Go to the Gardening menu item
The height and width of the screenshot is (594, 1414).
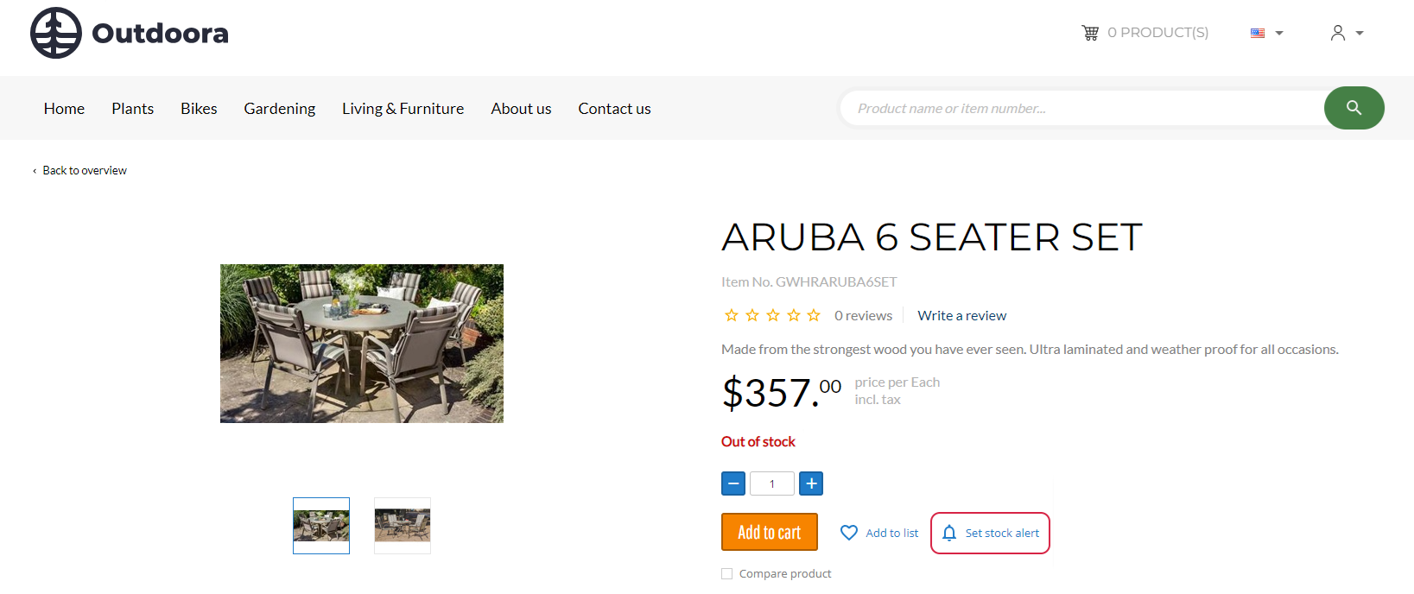click(x=280, y=109)
